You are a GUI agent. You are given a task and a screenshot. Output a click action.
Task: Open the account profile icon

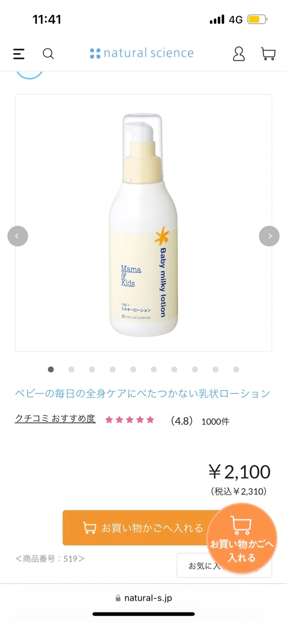pyautogui.click(x=239, y=54)
